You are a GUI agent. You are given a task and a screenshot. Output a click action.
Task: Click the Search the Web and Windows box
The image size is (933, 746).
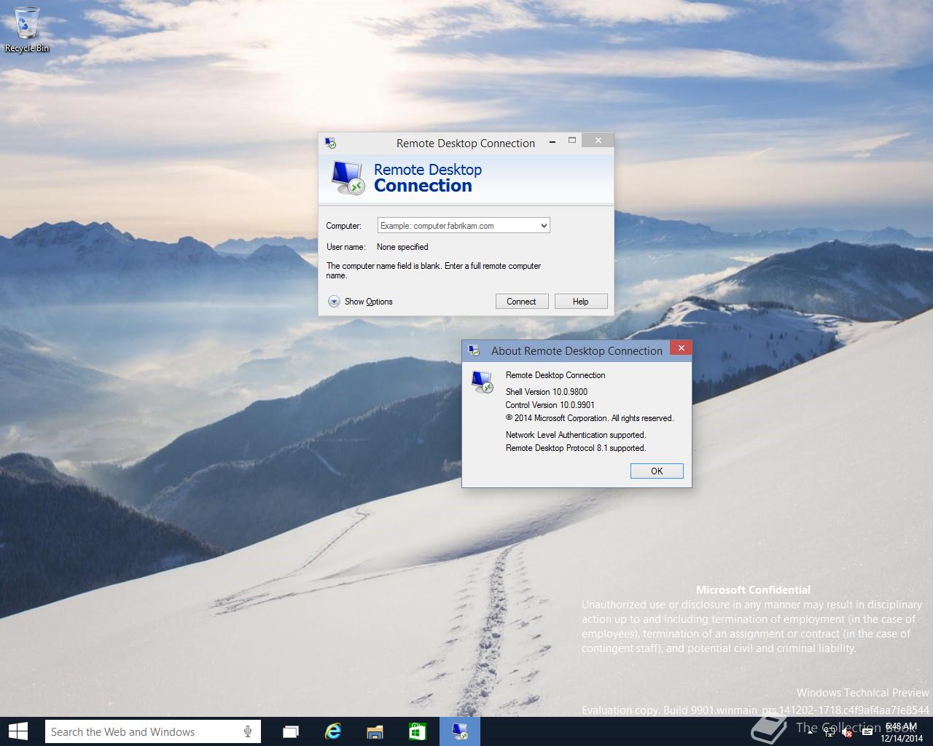pyautogui.click(x=153, y=731)
